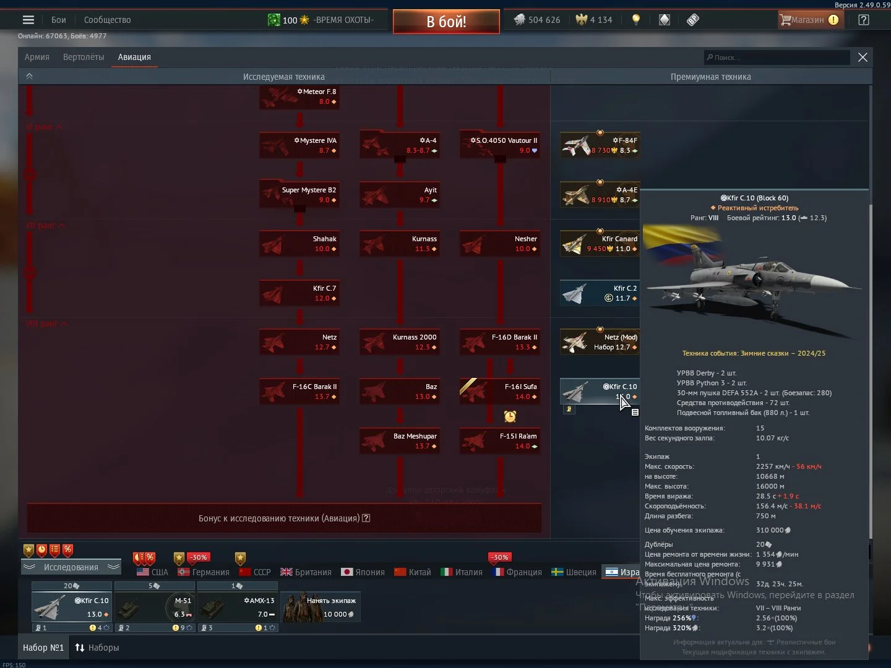The width and height of the screenshot is (891, 668).
Task: Click the Golden Eagles currency icon
Action: point(581,20)
